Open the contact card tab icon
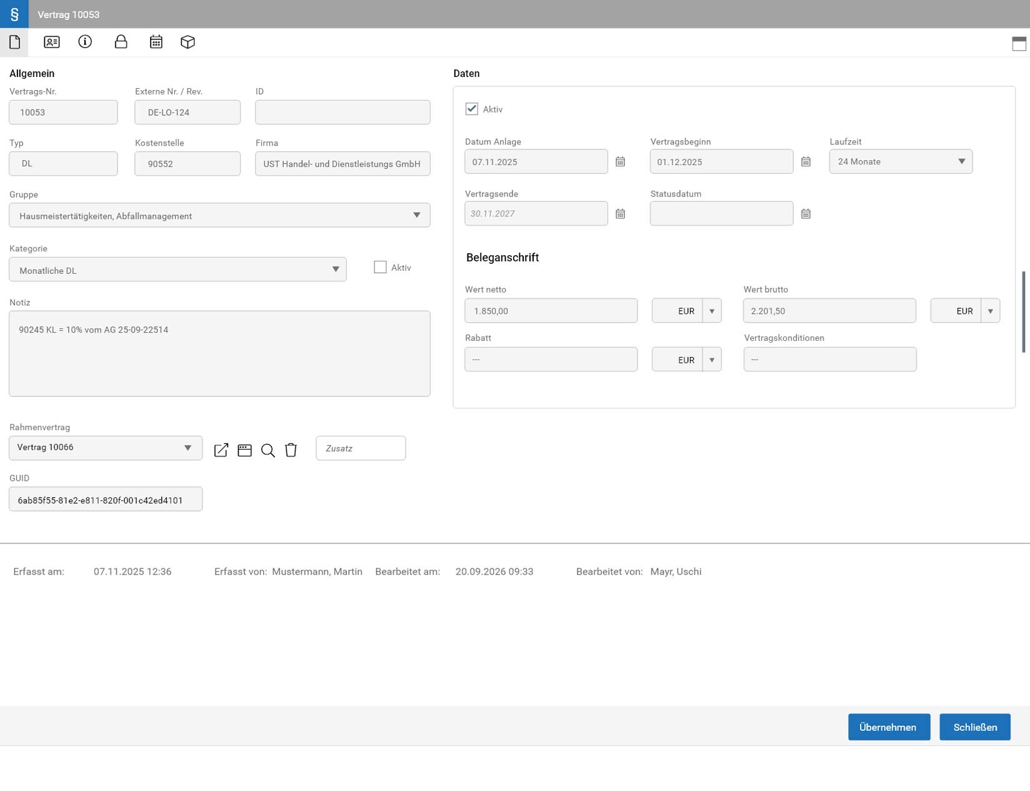This screenshot has width=1030, height=791. point(51,42)
